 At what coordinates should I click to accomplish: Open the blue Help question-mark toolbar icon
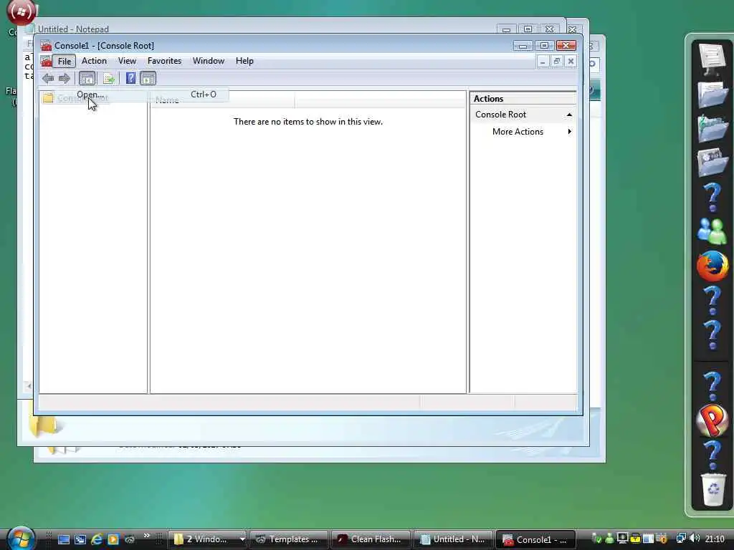click(x=130, y=79)
